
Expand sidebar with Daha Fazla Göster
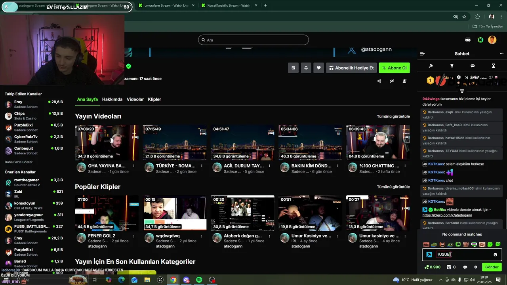click(19, 162)
